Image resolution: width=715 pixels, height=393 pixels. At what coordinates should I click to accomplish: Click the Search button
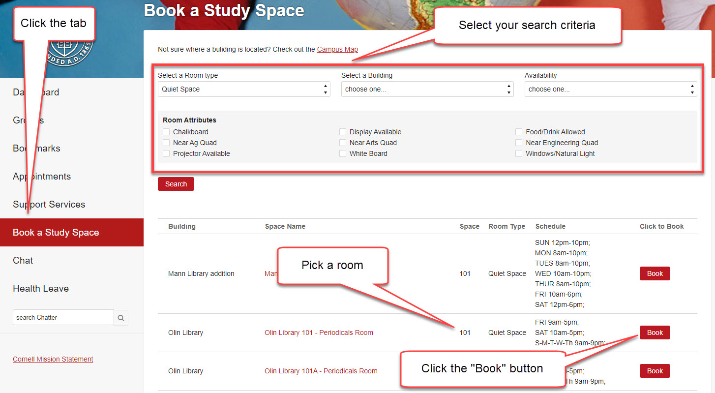pos(176,183)
